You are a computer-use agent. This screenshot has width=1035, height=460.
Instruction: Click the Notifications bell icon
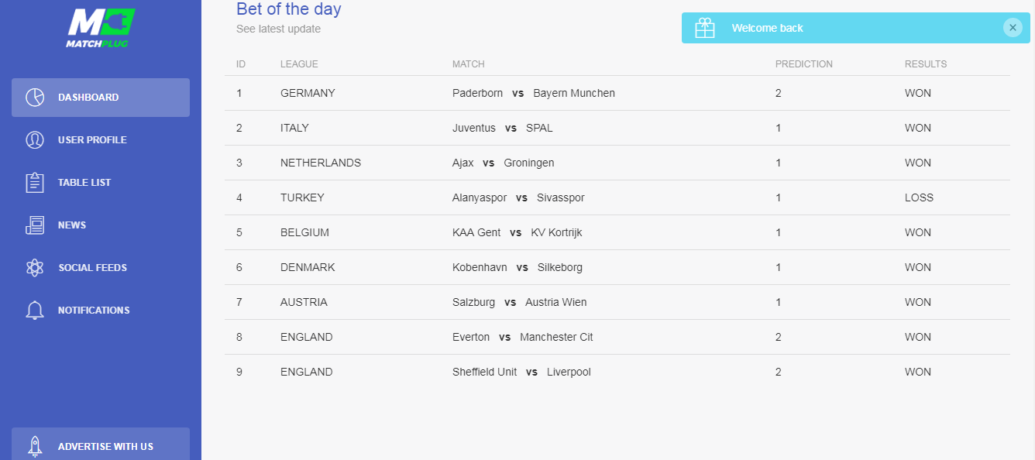[35, 311]
